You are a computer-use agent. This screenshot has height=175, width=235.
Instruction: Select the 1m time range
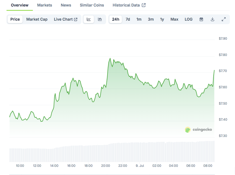(139, 19)
